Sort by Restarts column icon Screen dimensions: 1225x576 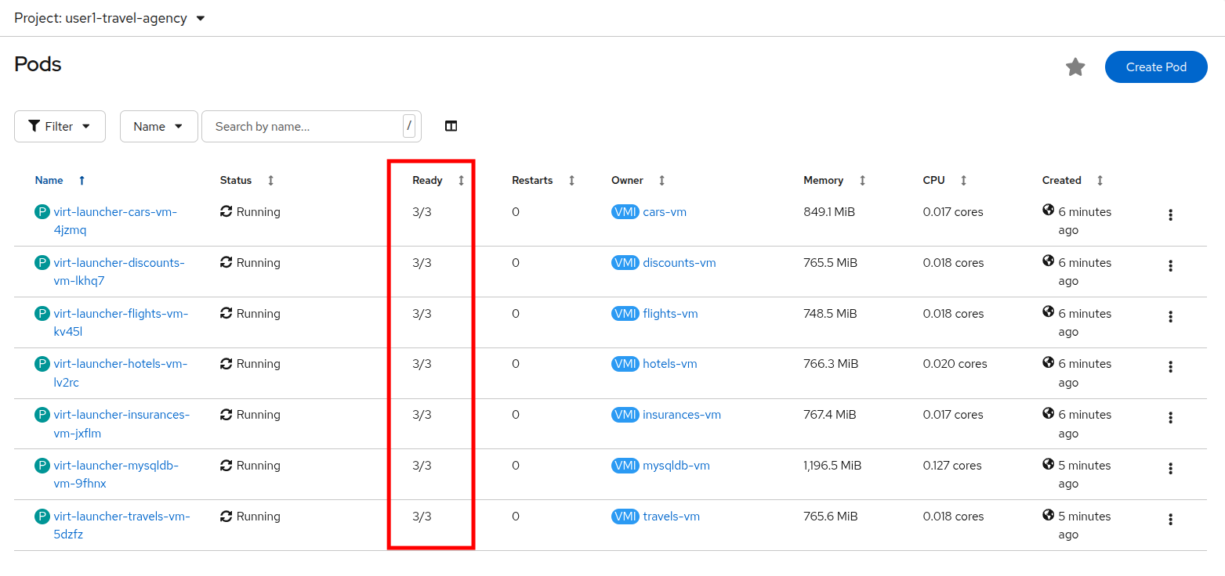pyautogui.click(x=571, y=181)
